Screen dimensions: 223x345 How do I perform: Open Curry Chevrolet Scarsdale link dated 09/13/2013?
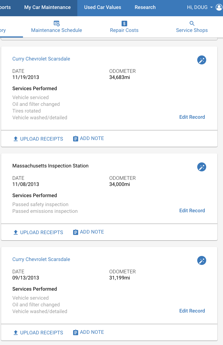click(x=41, y=259)
